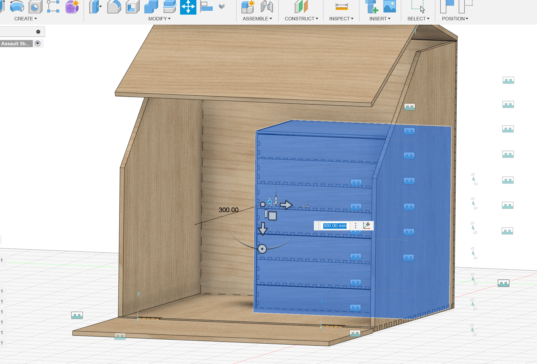Click the lower circular rotation handle
This screenshot has width=537, height=364.
click(x=262, y=249)
